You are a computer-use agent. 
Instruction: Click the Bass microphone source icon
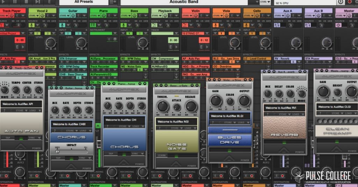pos(123,25)
